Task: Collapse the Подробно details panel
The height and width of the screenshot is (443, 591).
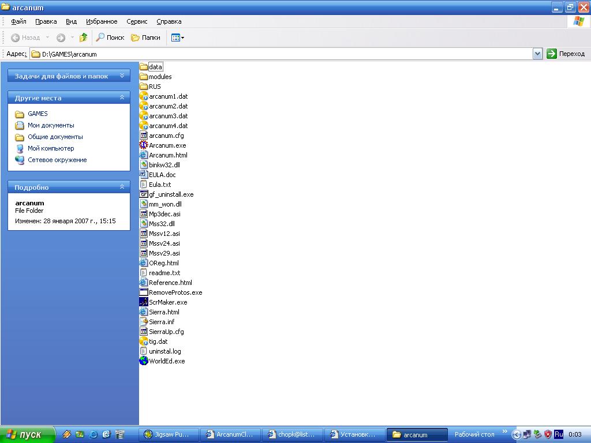Action: click(x=122, y=187)
